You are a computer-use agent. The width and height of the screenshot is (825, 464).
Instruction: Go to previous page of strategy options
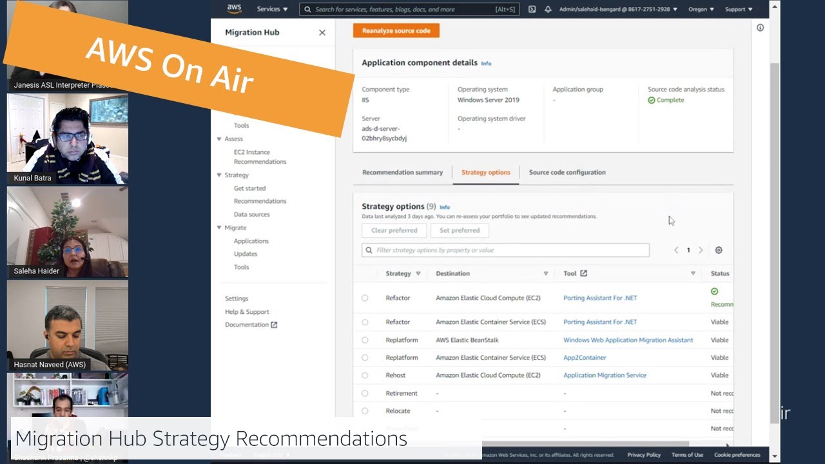676,250
